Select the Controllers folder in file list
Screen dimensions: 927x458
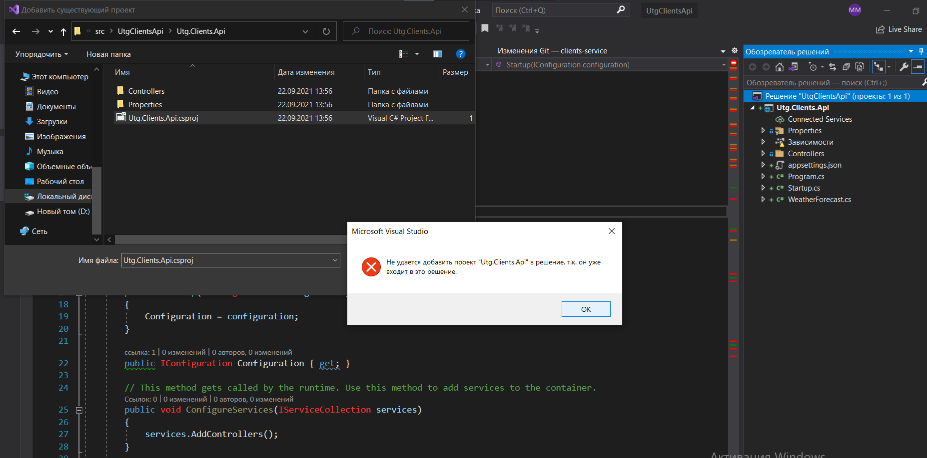[146, 91]
